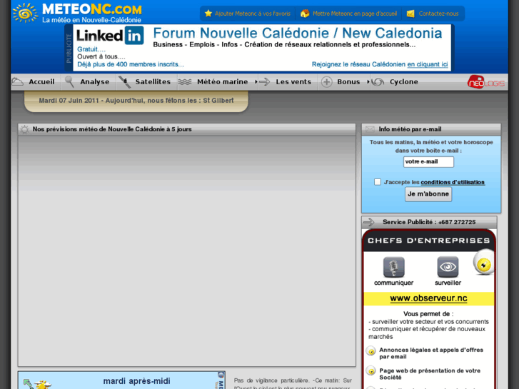519x389 pixels.
Task: Click the MeteoNC sun logo
Action: tap(25, 13)
